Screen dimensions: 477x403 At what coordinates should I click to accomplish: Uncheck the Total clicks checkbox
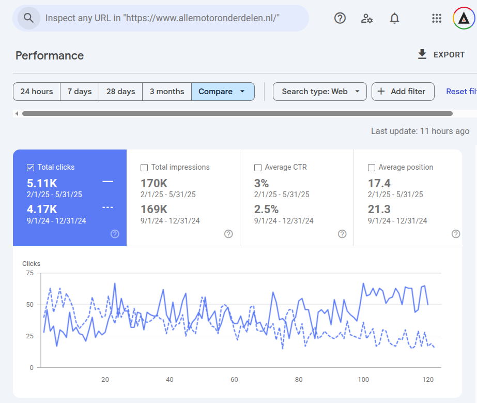[30, 168]
